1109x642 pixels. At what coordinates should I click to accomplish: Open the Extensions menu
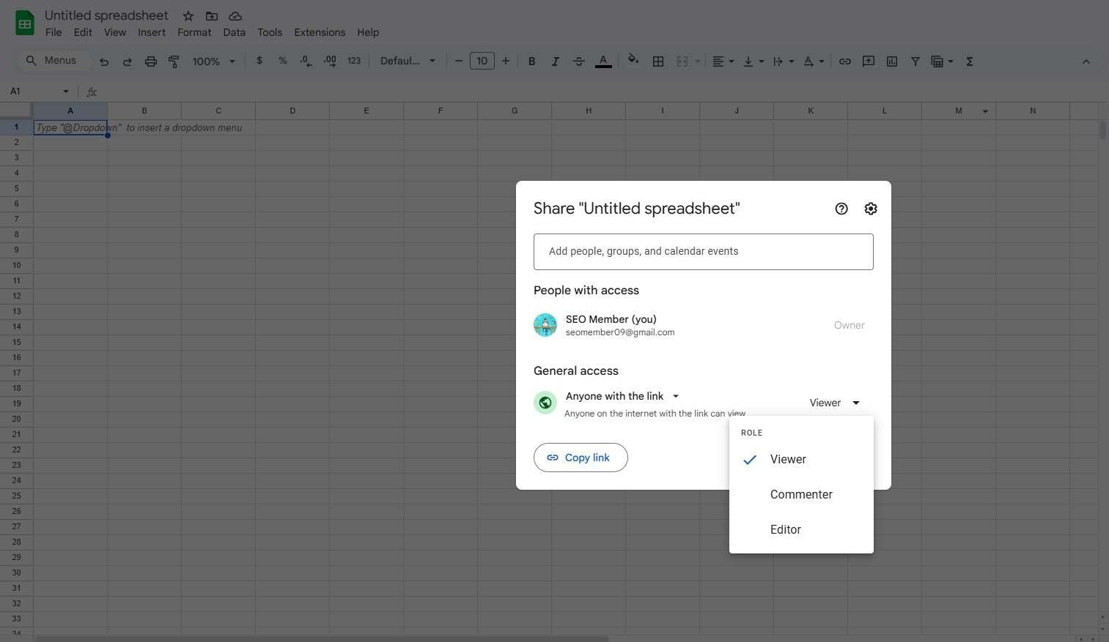tap(320, 32)
